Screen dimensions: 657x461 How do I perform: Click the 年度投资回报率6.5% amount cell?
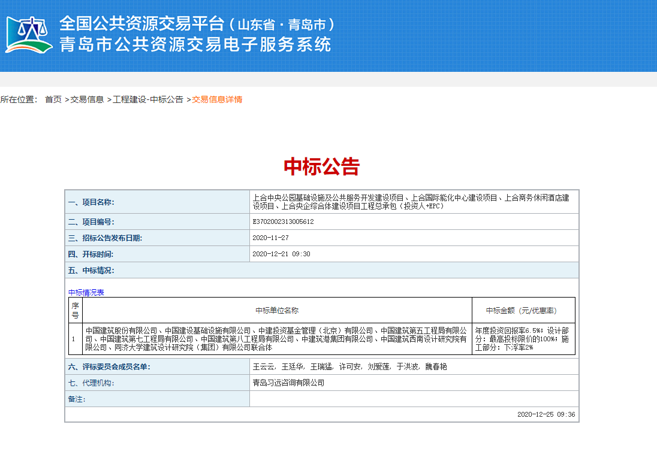524,339
